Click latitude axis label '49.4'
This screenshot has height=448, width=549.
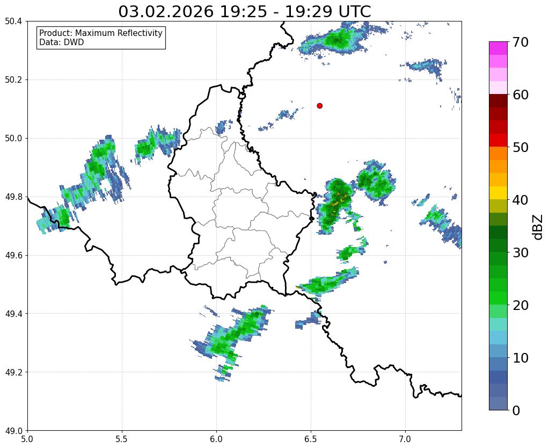click(x=13, y=313)
